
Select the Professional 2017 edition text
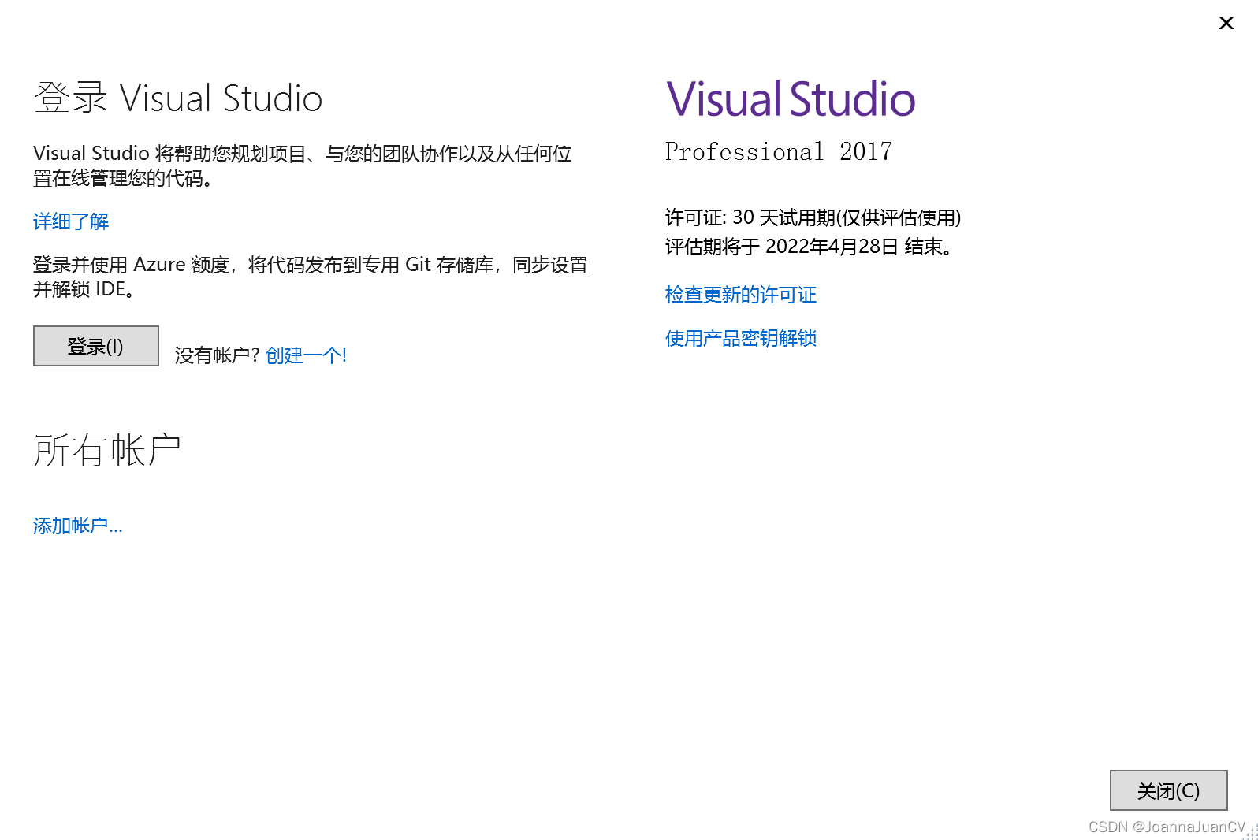779,151
